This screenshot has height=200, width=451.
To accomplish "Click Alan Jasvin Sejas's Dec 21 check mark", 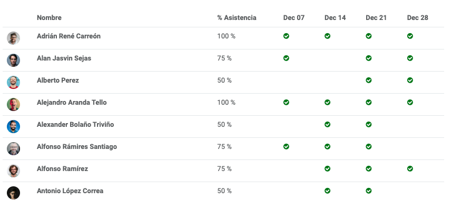I will click(368, 58).
